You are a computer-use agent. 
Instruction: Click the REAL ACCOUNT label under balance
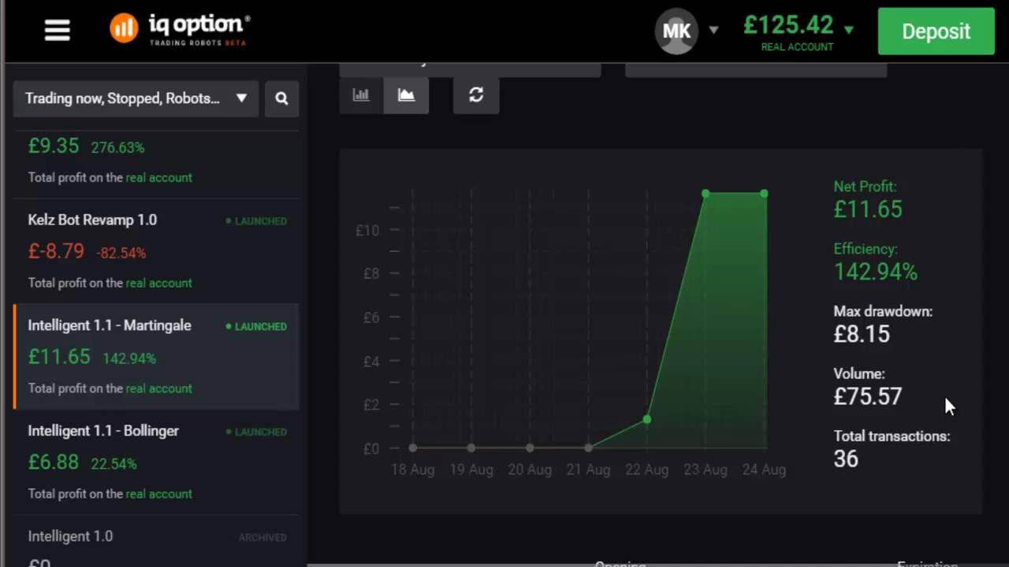click(x=797, y=47)
